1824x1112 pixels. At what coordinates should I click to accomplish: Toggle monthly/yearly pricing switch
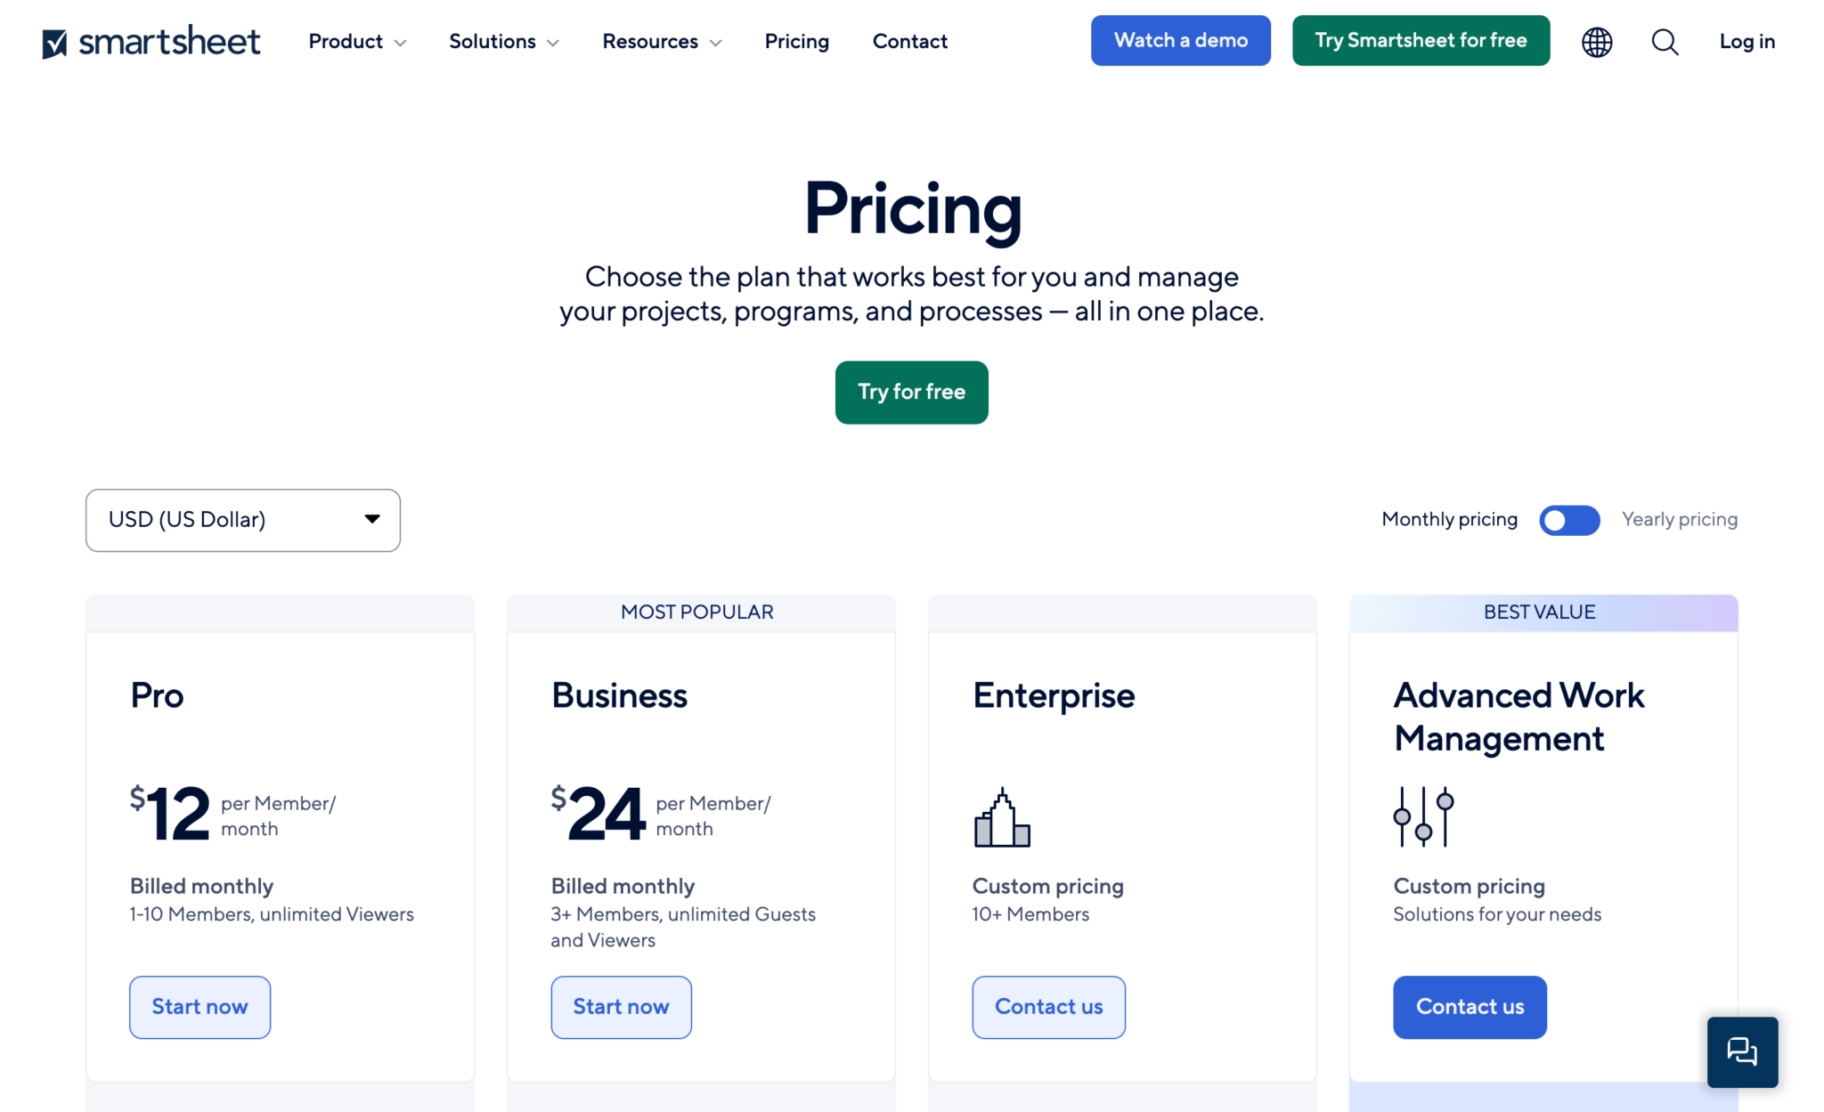pyautogui.click(x=1569, y=520)
